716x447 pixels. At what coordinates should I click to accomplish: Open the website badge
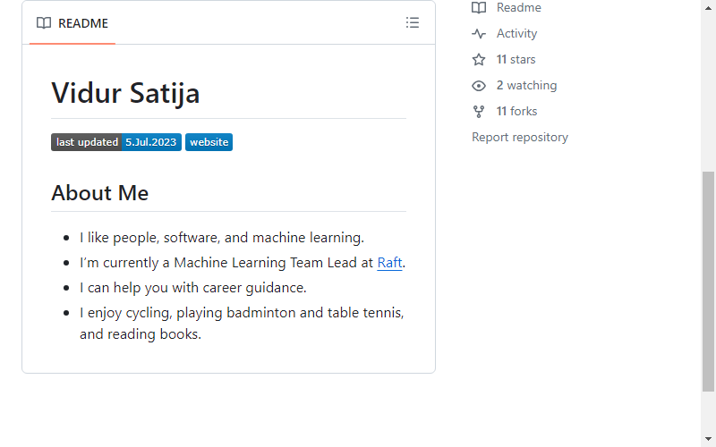coord(209,142)
